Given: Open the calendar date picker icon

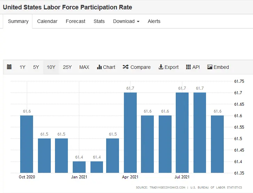Looking at the screenshot, I should pyautogui.click(x=9, y=67).
